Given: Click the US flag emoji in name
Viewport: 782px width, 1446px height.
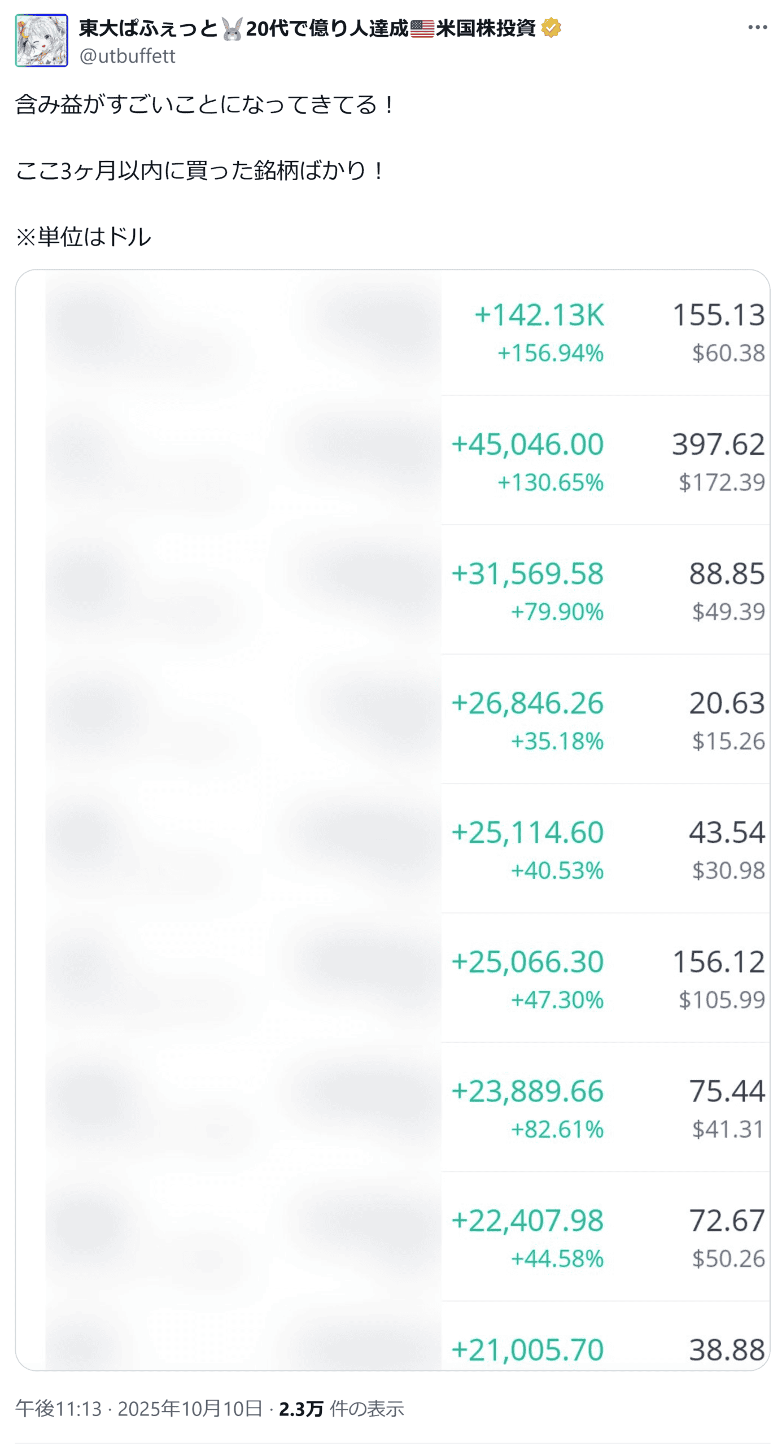Looking at the screenshot, I should tap(422, 28).
